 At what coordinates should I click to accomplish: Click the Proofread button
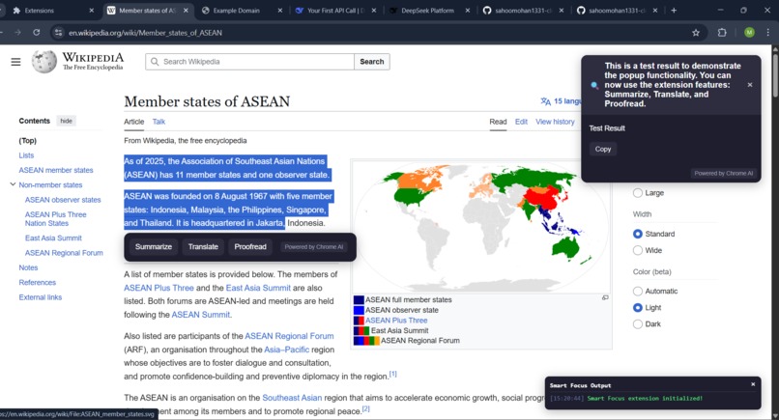coord(250,247)
